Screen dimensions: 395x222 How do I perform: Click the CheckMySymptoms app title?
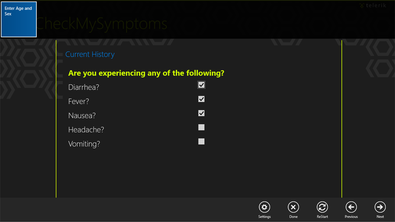tap(102, 24)
